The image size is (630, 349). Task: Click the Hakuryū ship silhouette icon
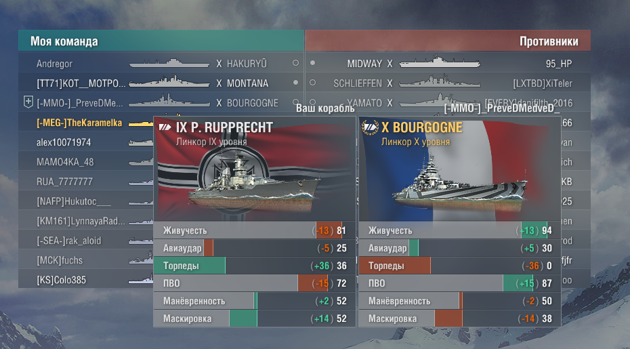tap(169, 63)
